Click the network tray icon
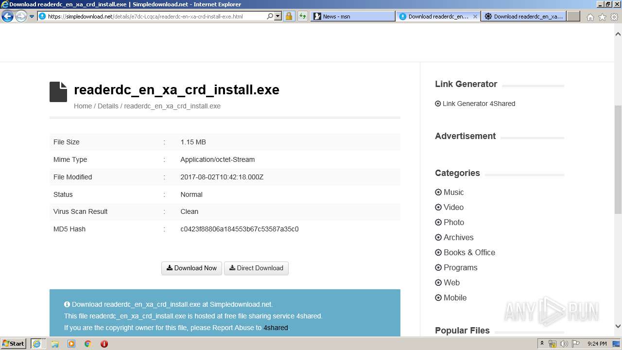Screen dimensions: 622x350 pyautogui.click(x=553, y=344)
